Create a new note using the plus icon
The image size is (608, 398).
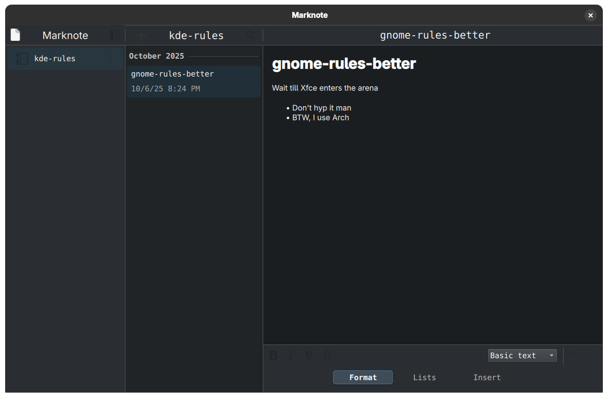[141, 35]
